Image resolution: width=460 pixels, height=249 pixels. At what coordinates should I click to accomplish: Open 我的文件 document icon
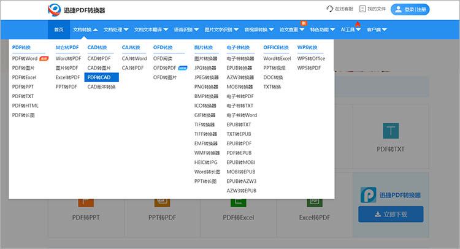click(x=362, y=9)
